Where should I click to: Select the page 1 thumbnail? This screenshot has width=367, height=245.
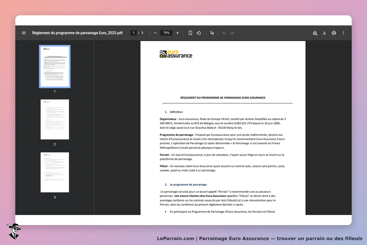click(x=55, y=66)
